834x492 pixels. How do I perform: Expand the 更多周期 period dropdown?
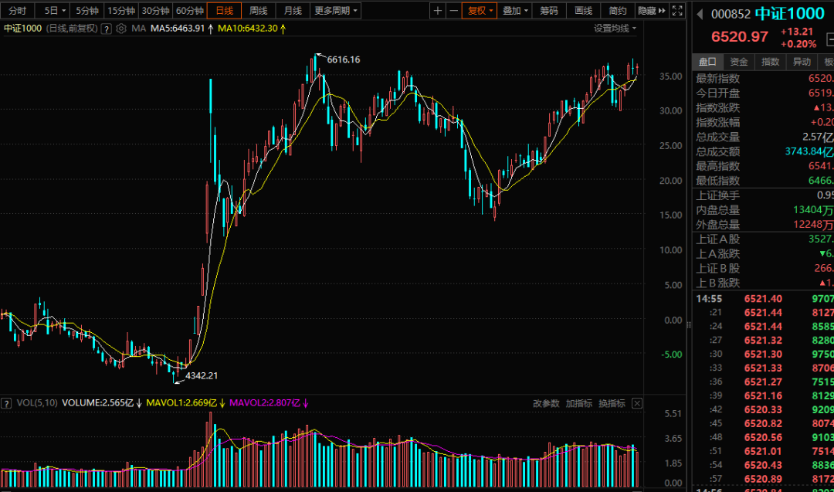[x=336, y=11]
